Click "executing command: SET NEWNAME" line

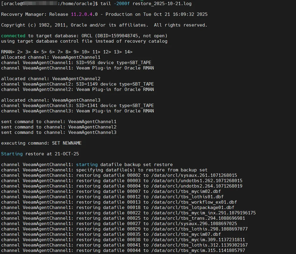point(41,143)
